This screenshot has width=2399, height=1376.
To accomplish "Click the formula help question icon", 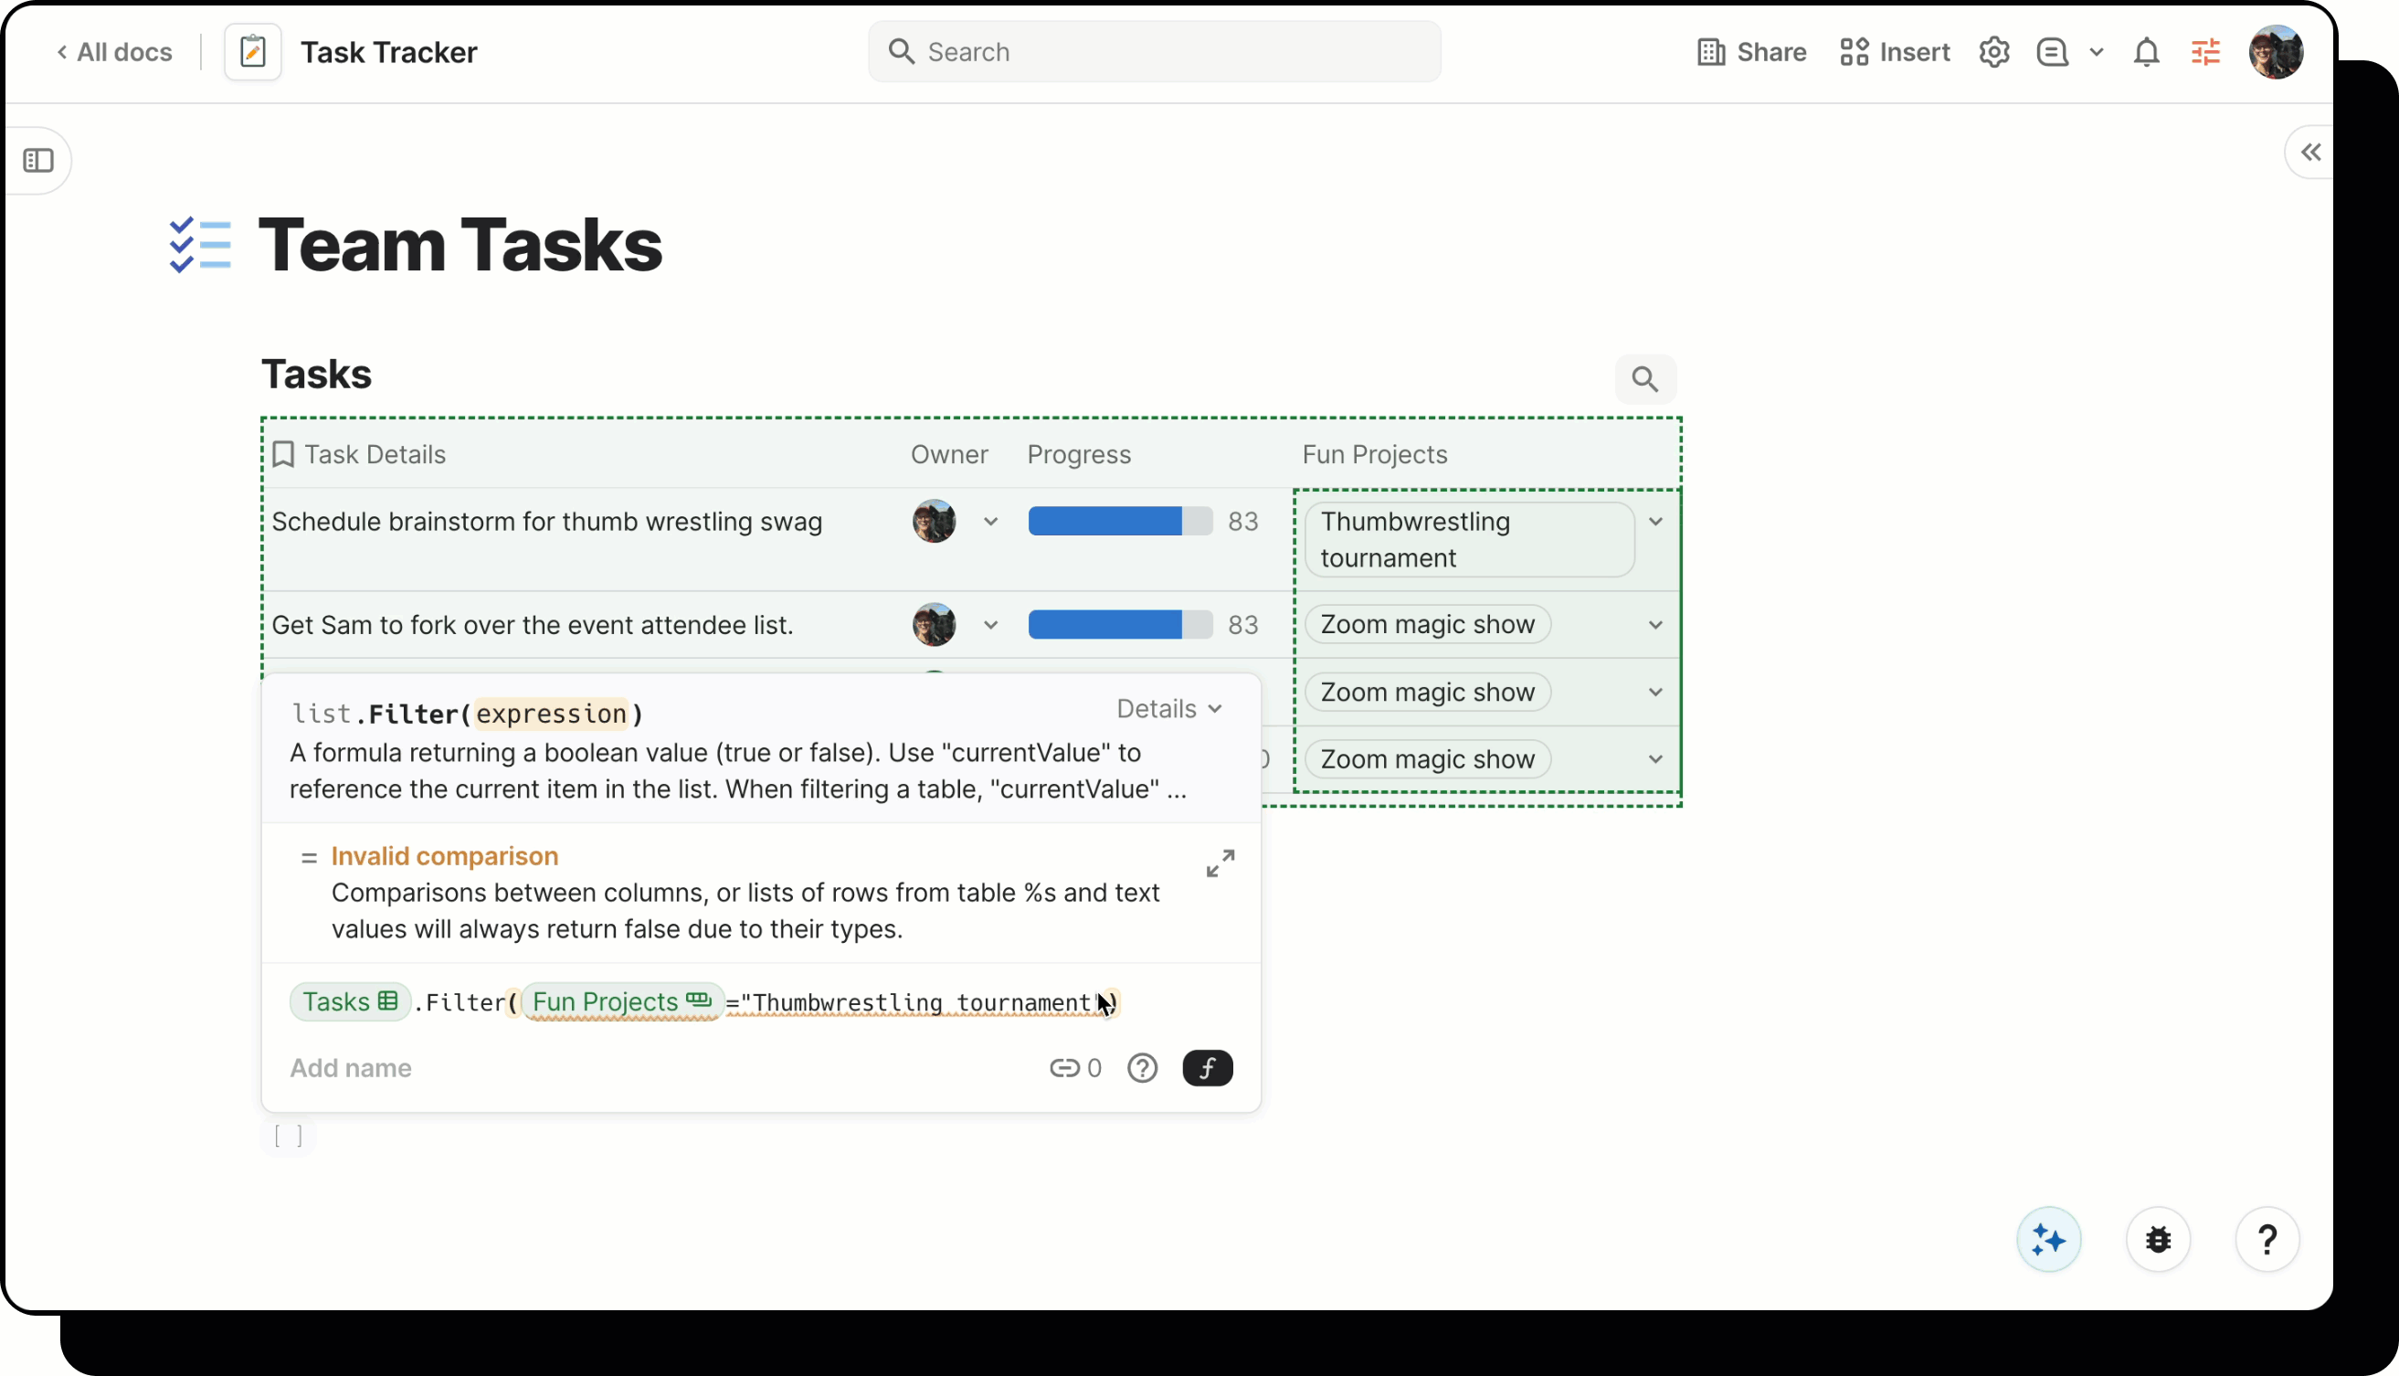I will [x=1141, y=1068].
